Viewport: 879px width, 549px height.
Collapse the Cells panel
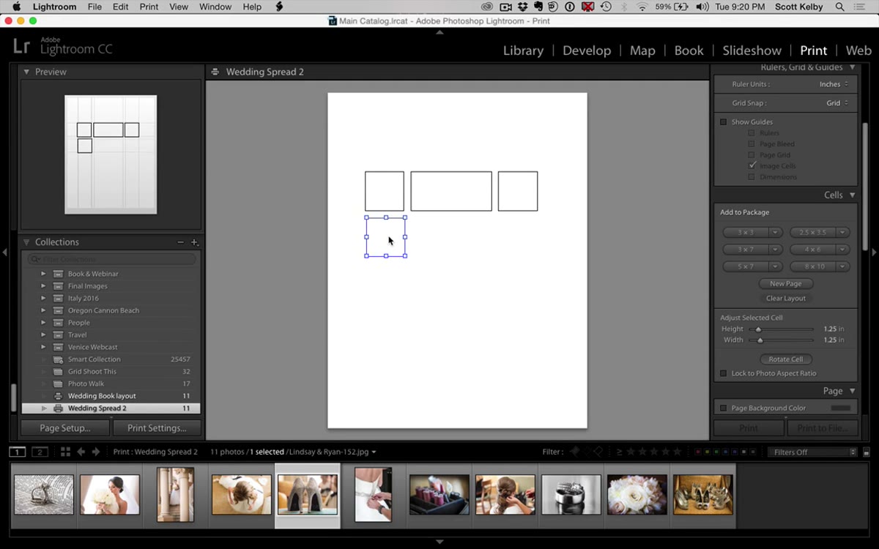(x=852, y=195)
